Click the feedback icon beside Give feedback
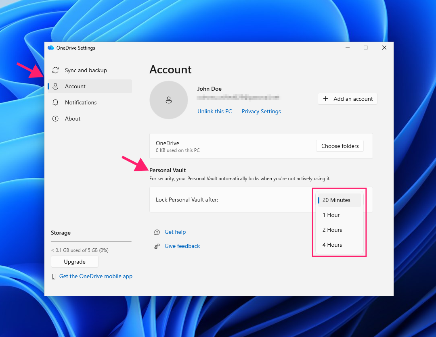 pos(157,246)
